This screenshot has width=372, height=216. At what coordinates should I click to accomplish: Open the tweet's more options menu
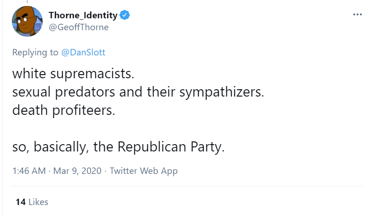[x=357, y=15]
